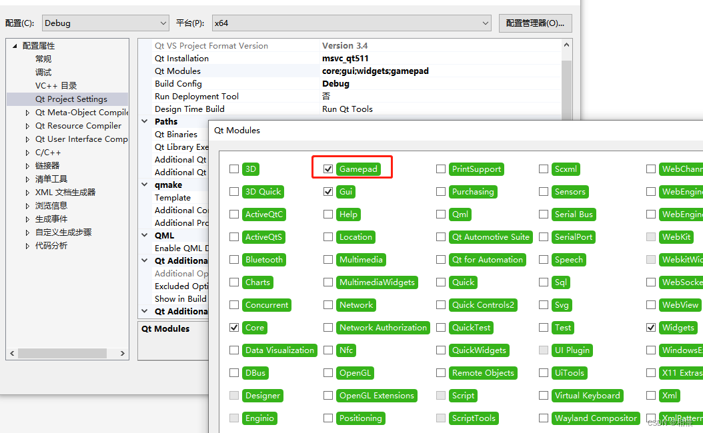The image size is (703, 433).
Task: Click the Qt Modules property row
Action: [349, 71]
